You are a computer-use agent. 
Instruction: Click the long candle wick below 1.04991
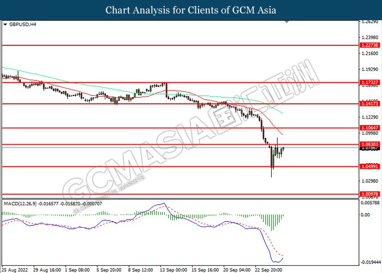(271, 173)
